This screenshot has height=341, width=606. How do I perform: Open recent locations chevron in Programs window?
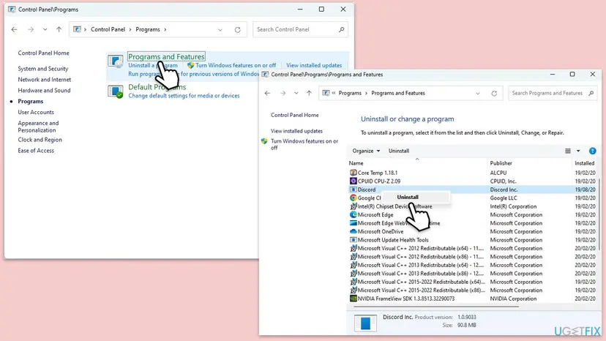pyautogui.click(x=45, y=29)
